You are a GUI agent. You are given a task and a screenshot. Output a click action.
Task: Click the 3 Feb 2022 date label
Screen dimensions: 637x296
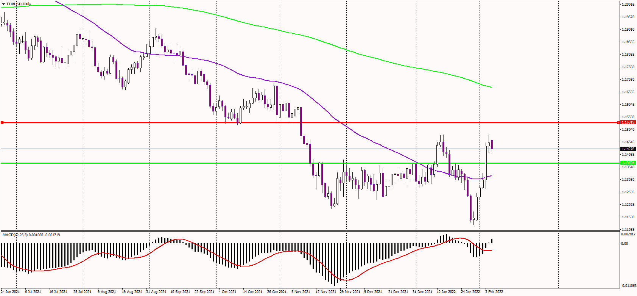tap(494, 292)
